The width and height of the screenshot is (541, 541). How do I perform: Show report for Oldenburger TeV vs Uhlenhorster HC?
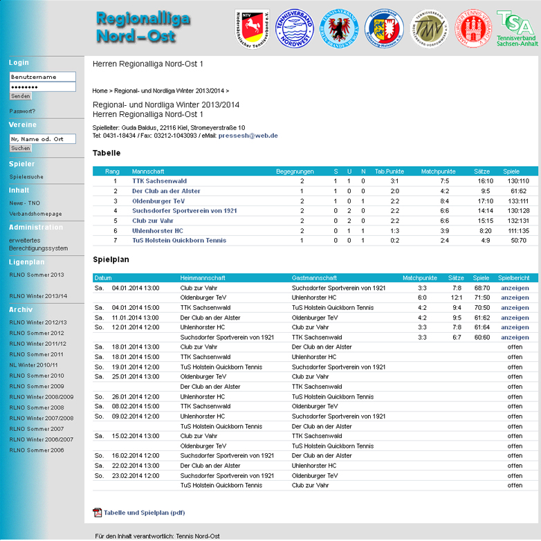[515, 297]
